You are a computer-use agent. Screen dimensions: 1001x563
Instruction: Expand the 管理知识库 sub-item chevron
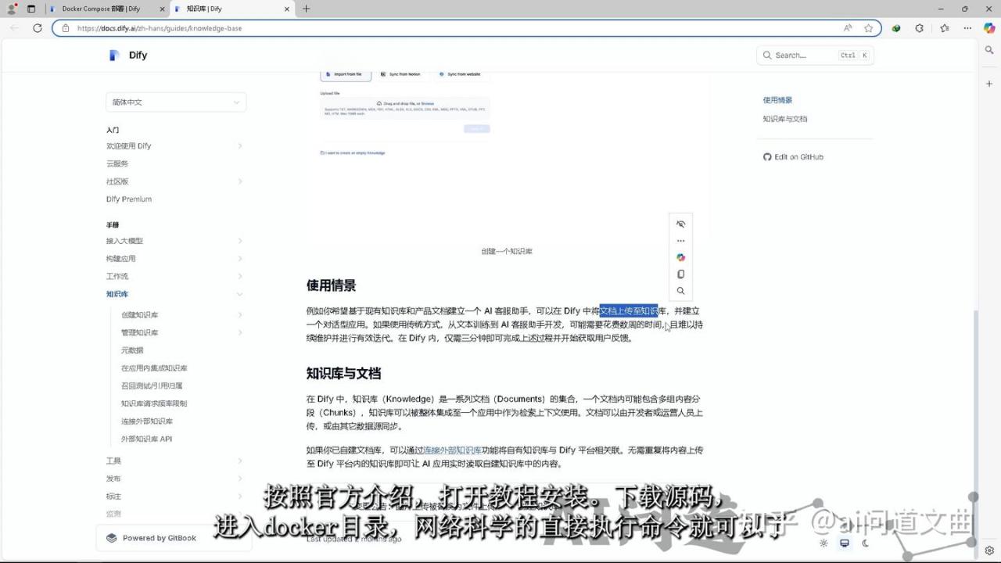(x=239, y=333)
